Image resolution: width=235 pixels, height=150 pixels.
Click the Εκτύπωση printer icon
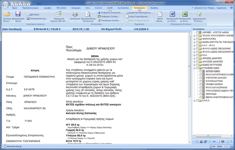coord(75,14)
